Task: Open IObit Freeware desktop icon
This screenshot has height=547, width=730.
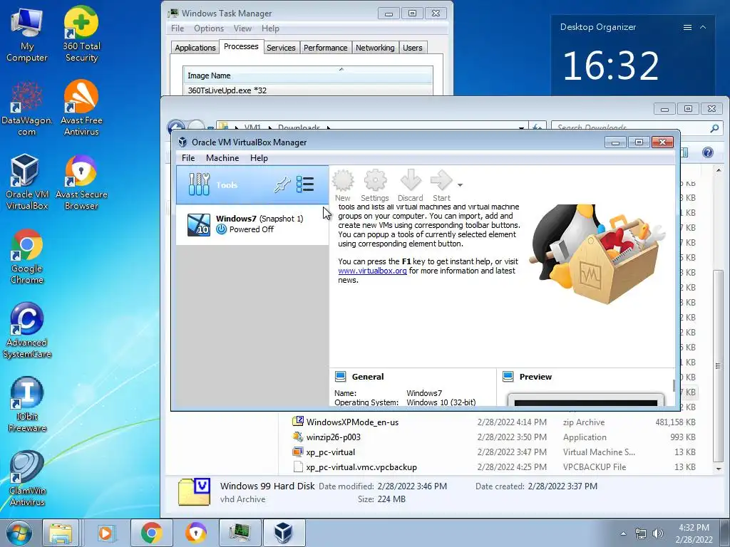Action: [x=26, y=405]
